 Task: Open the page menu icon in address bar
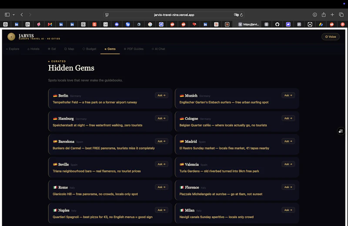(x=107, y=15)
